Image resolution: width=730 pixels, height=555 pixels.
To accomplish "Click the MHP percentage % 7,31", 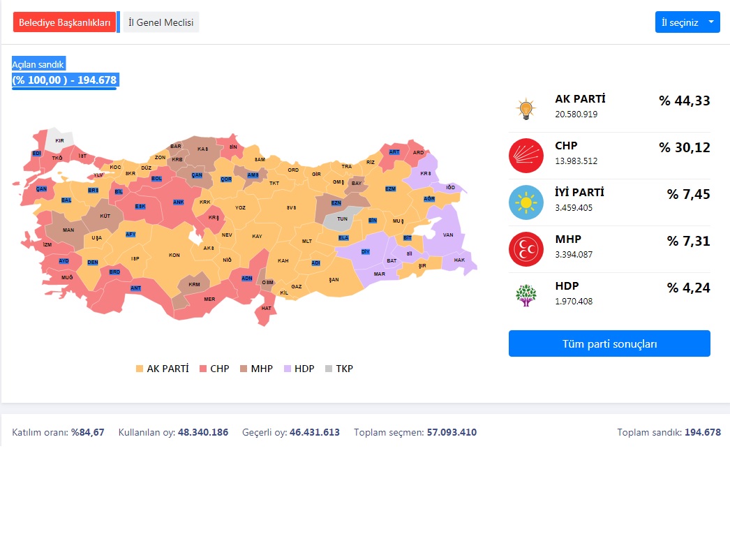I will 689,241.
